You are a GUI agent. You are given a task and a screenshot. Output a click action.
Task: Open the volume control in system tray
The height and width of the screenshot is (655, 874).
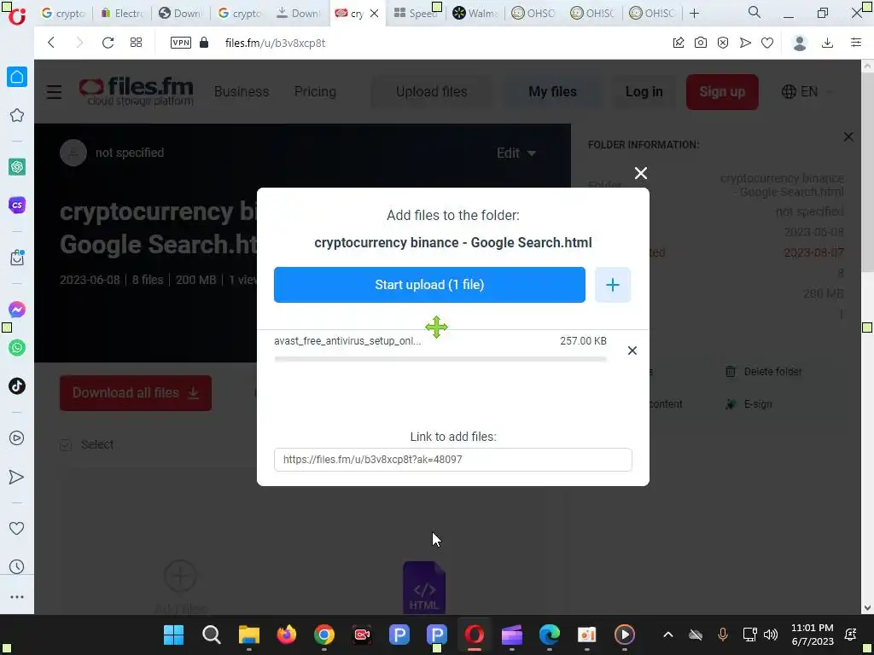pyautogui.click(x=771, y=635)
